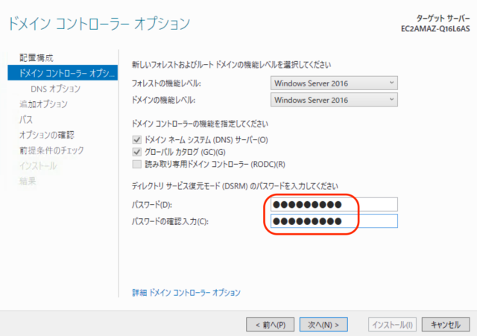Click the インストール step in the sidebar
477x336 pixels.
pyautogui.click(x=37, y=166)
